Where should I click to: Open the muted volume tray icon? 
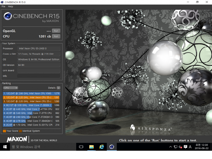click(180, 147)
